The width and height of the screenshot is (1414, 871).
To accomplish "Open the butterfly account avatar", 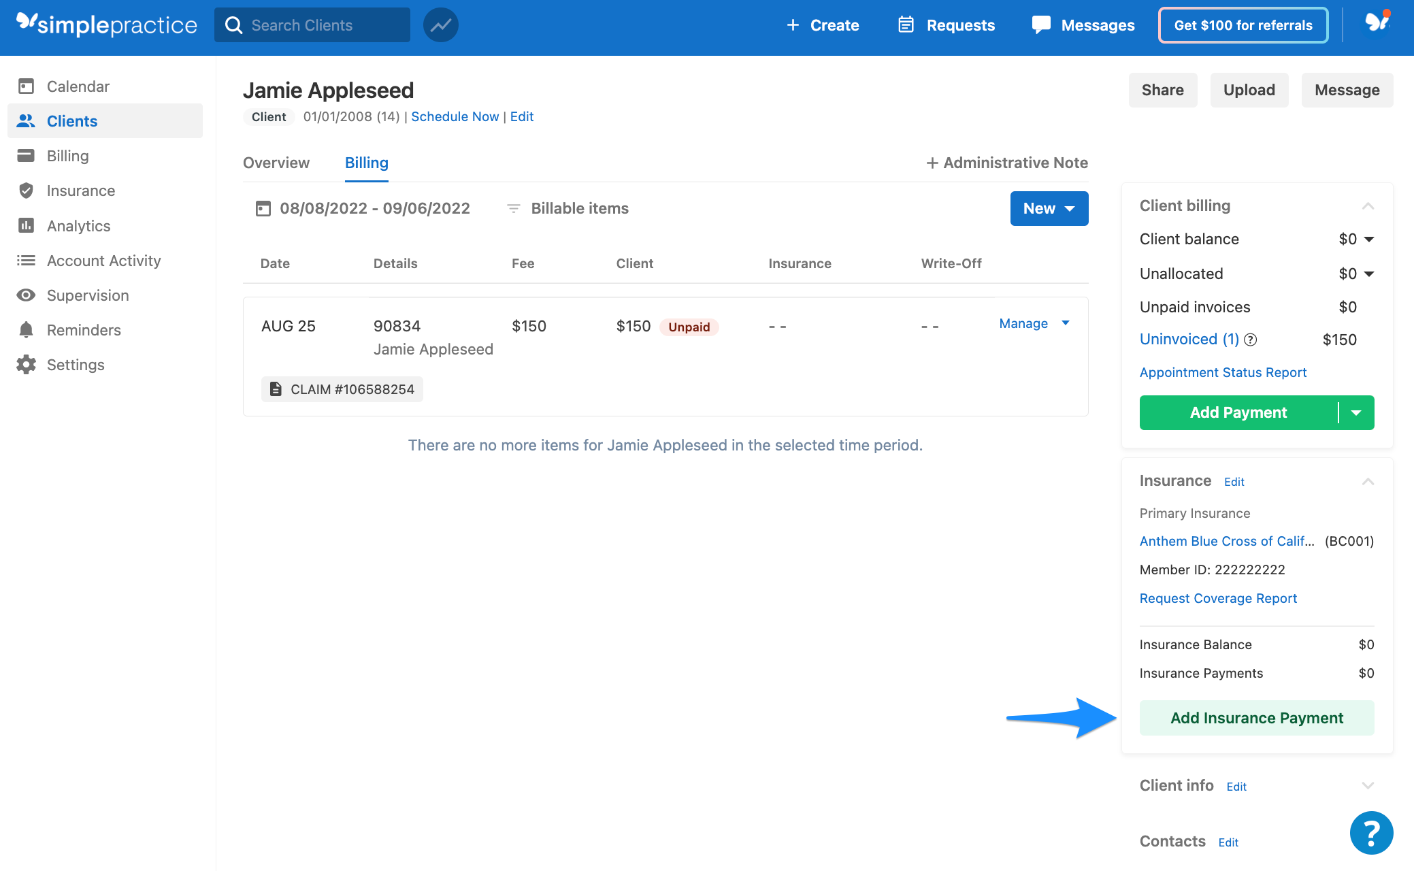I will tap(1377, 22).
